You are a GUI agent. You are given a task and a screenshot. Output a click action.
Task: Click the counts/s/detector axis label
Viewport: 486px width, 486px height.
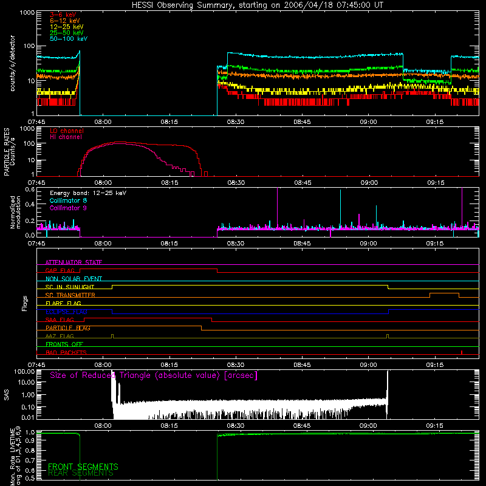tap(13, 63)
